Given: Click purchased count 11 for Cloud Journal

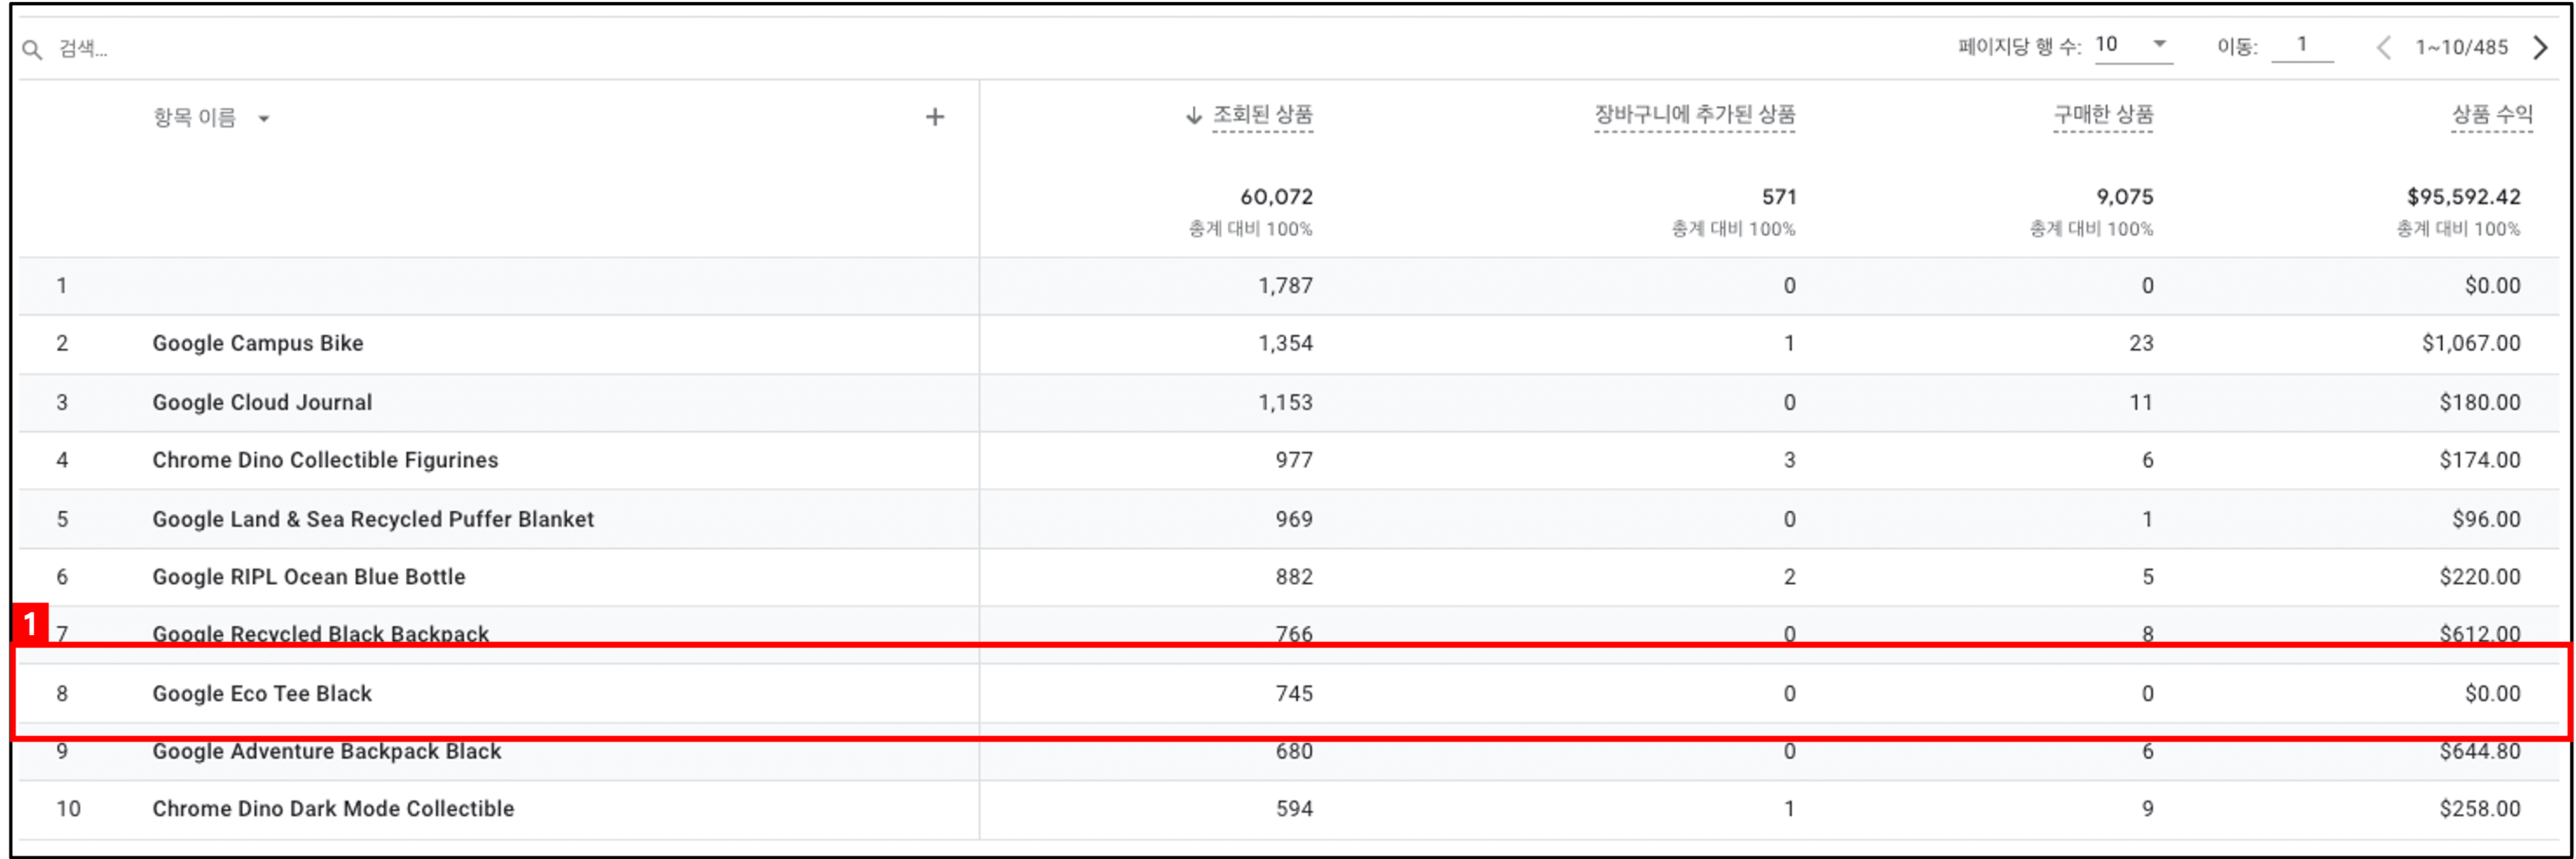Looking at the screenshot, I should click(2141, 402).
